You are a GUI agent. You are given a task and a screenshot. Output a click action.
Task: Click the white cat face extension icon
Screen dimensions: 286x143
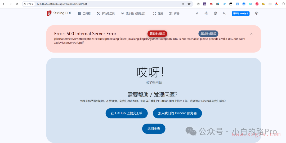pos(270,4)
